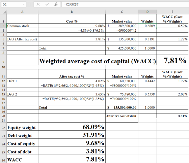Click the 'Debt (After tax cost)' cell
Viewport: 189px width, 163px height.
pyautogui.click(x=22, y=39)
